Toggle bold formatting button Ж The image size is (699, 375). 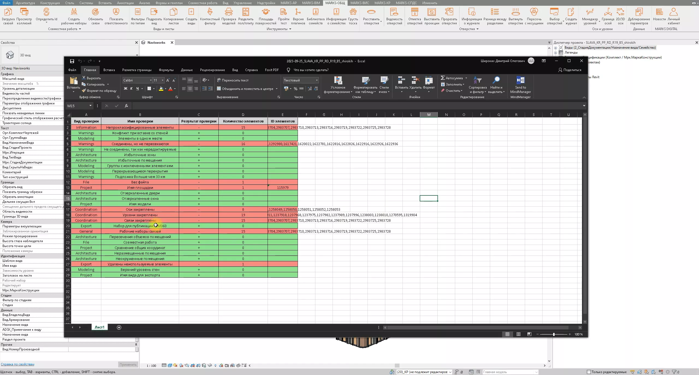point(125,89)
